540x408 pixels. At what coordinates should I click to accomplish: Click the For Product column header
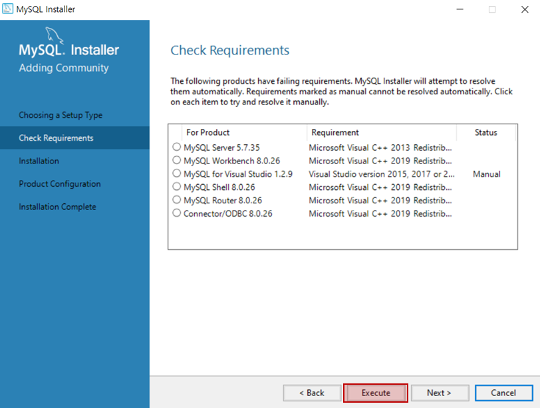[x=244, y=132]
